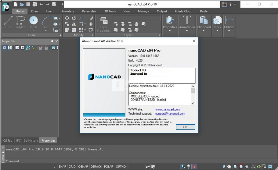Screen dimensions: 278x170
Task: Click the Command line input field
Action: tap(92, 161)
